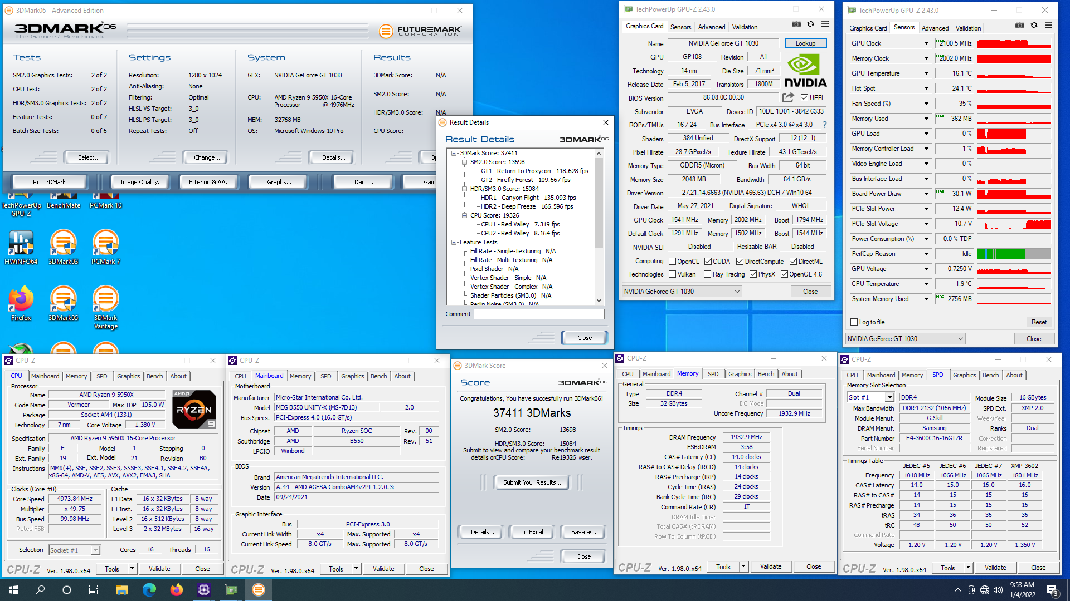Click the To Excel button
Screen dimensions: 1070x601
tap(532, 532)
